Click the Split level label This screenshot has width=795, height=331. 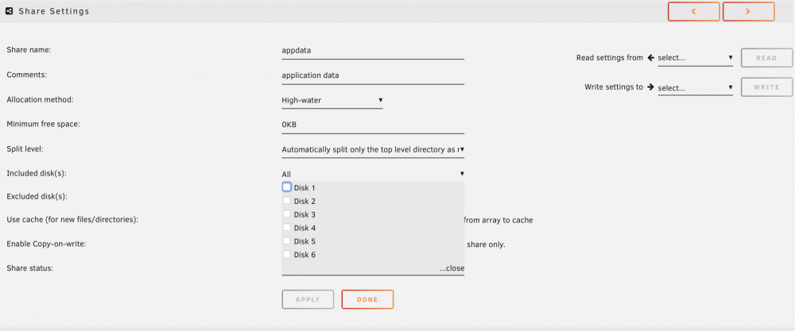click(x=25, y=149)
